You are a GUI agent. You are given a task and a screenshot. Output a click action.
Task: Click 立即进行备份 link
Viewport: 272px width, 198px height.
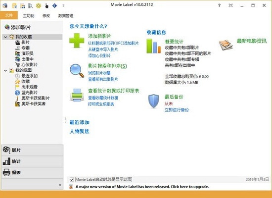coord(177,110)
